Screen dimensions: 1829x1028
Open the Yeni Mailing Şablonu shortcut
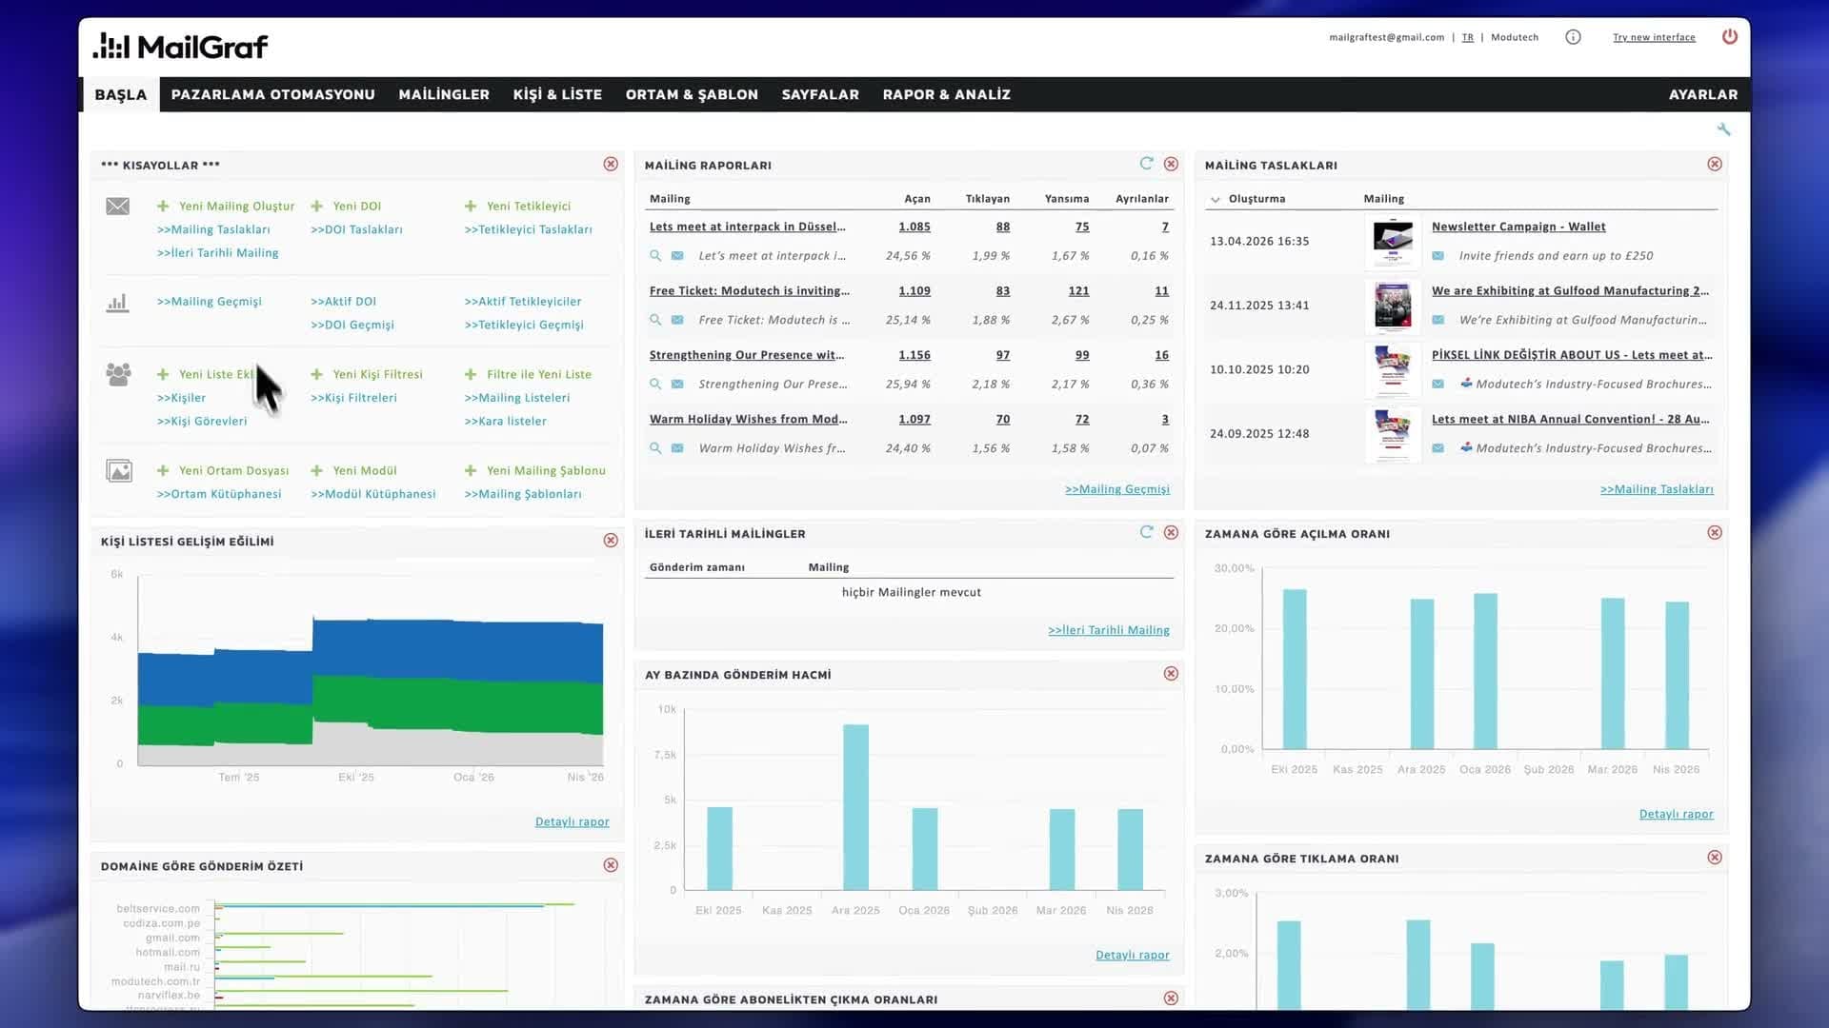pos(546,471)
